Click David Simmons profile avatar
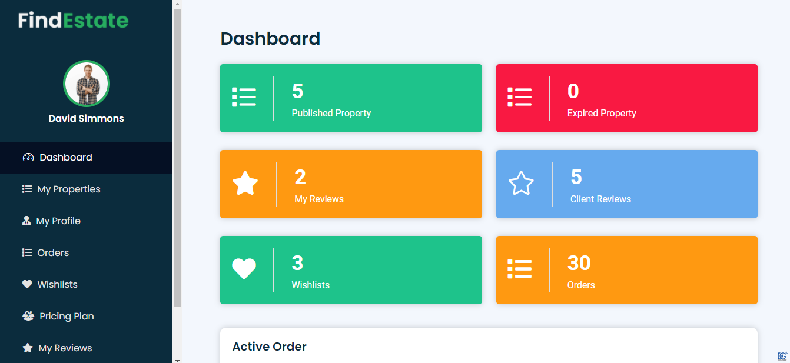 87,84
